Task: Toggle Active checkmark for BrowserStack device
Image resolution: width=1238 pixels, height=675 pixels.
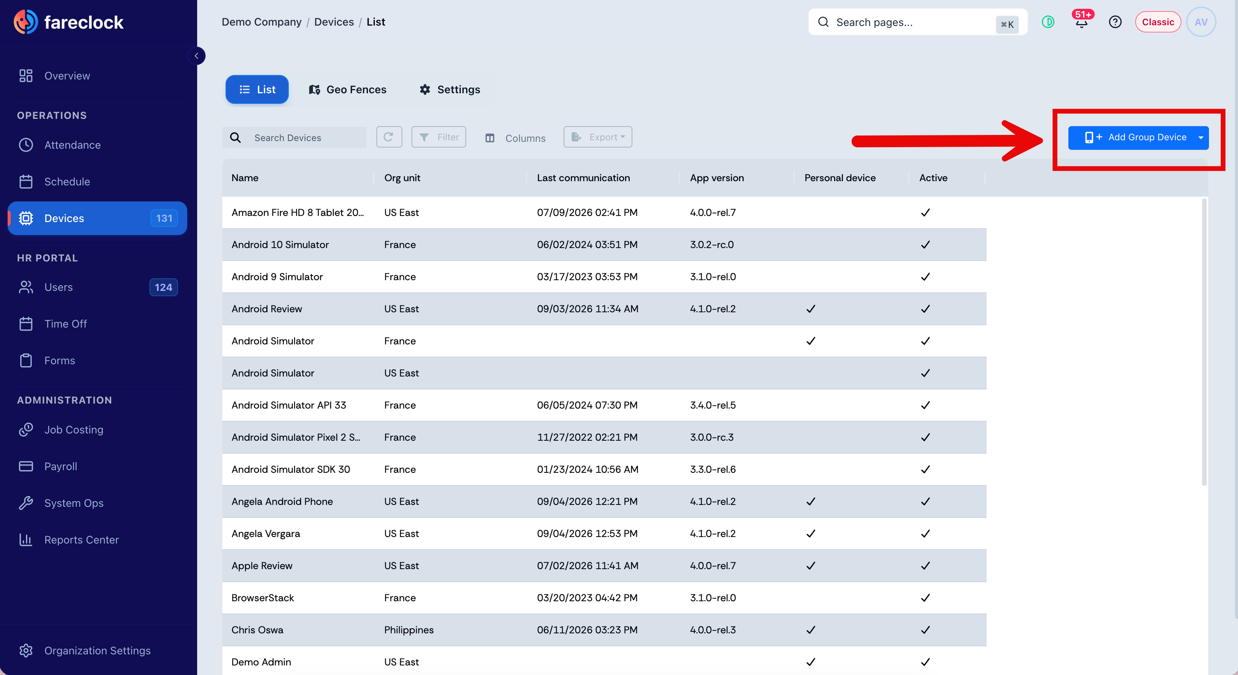Action: tap(925, 597)
